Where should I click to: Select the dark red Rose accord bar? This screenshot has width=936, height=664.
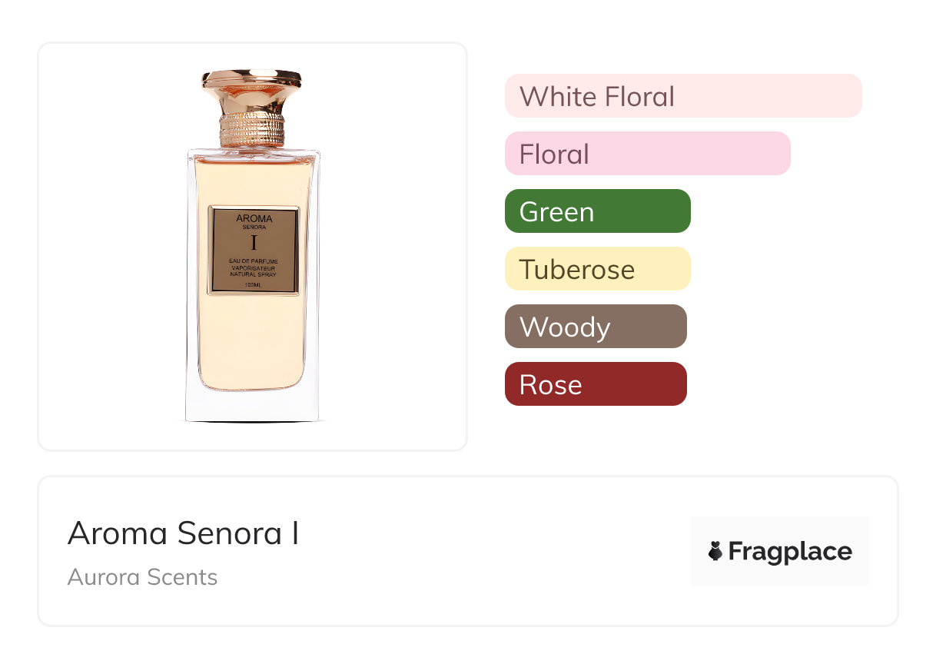[x=595, y=384]
